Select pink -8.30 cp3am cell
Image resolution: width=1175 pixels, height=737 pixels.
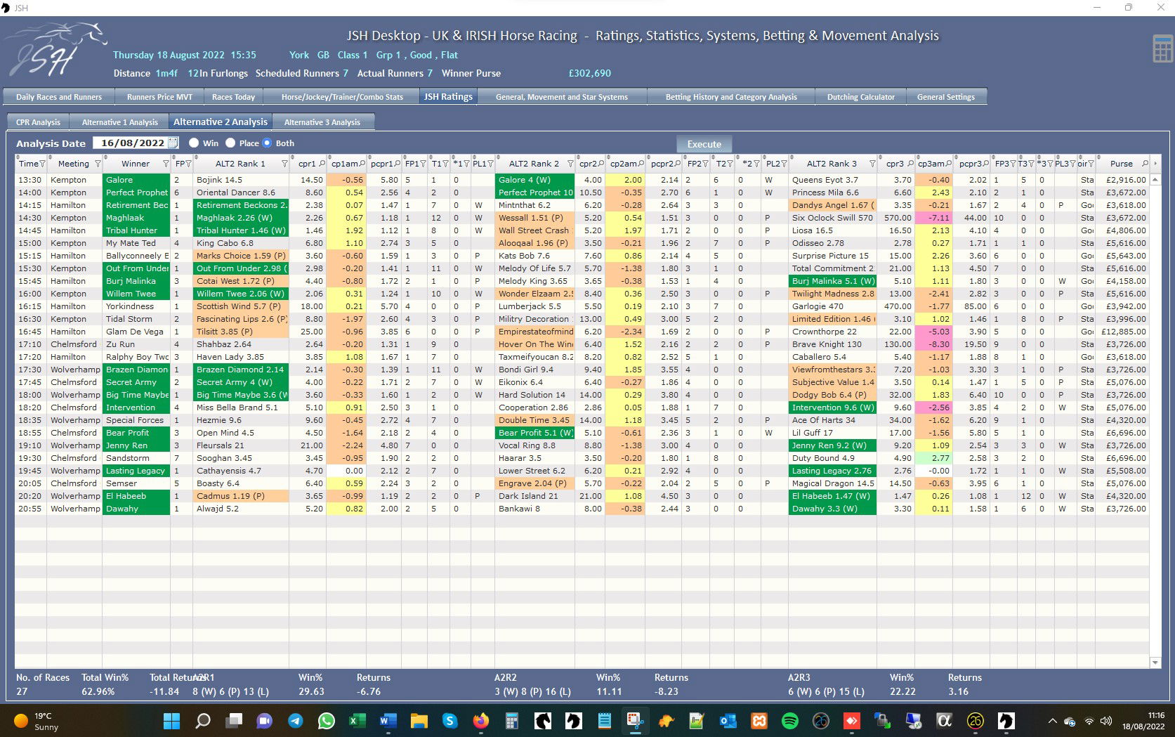click(933, 344)
